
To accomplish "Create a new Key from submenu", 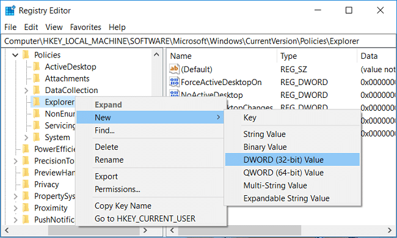I will [293, 117].
